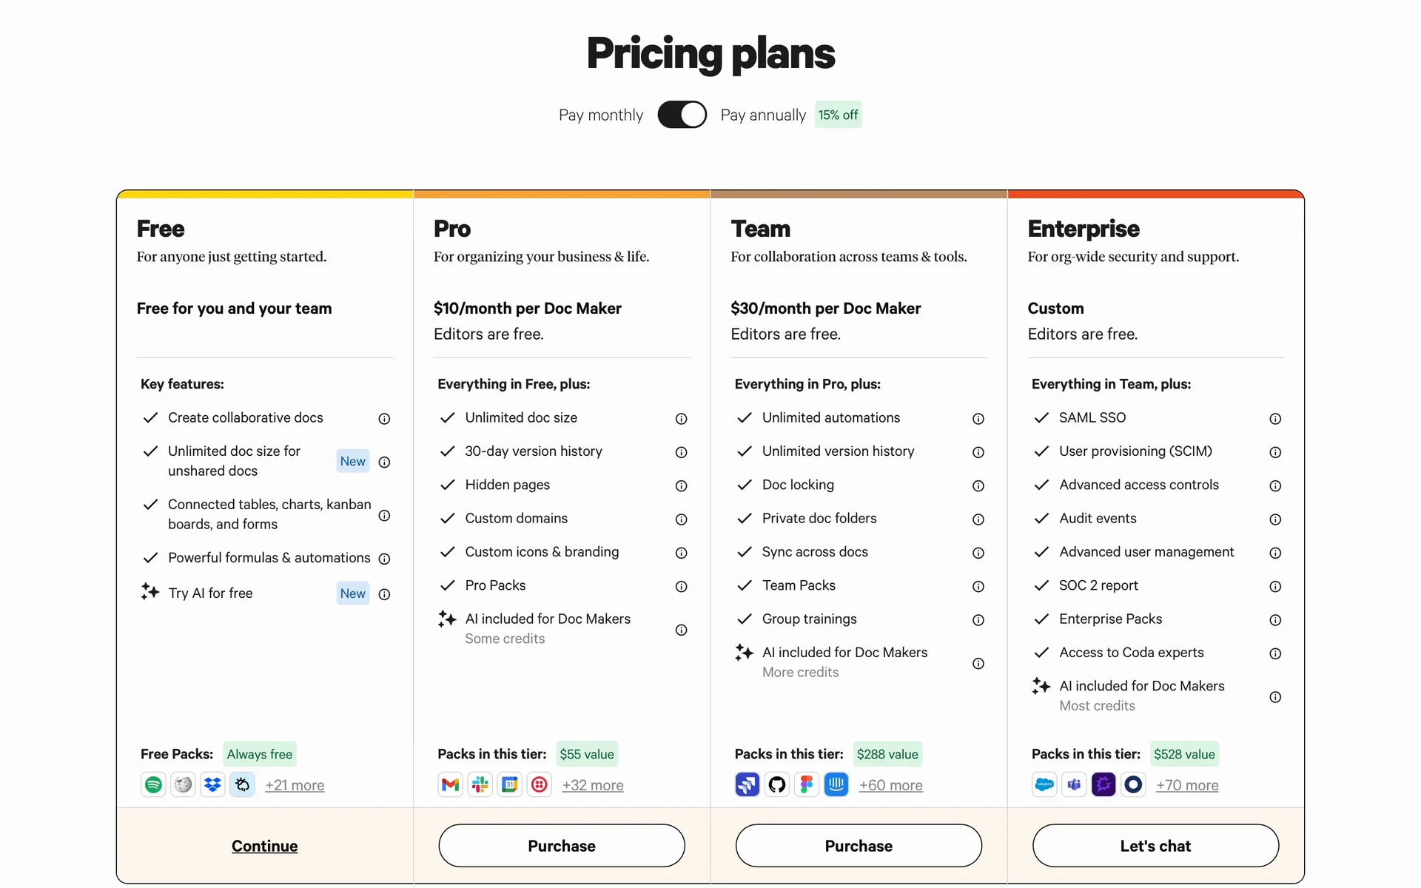Image resolution: width=1421 pixels, height=888 pixels.
Task: Expand the +21 more free packs list
Action: click(x=295, y=785)
